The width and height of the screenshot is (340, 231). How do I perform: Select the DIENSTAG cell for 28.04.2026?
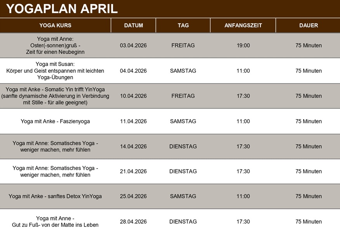tap(183, 222)
